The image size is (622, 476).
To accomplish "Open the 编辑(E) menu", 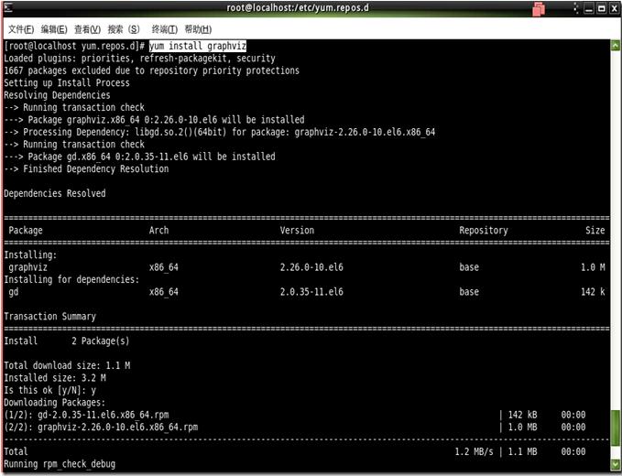I will pos(54,29).
